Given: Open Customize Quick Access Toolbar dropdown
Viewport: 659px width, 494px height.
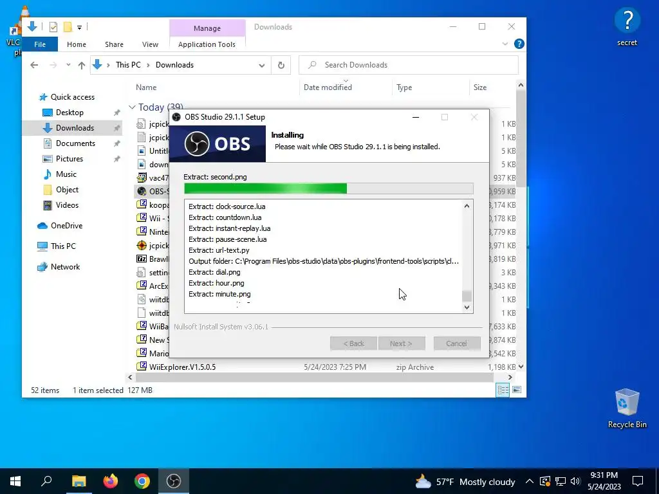Looking at the screenshot, I should coord(79,28).
